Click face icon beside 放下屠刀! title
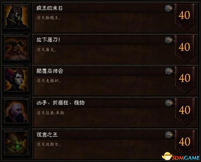201x162 pixels. [x=168, y=40]
